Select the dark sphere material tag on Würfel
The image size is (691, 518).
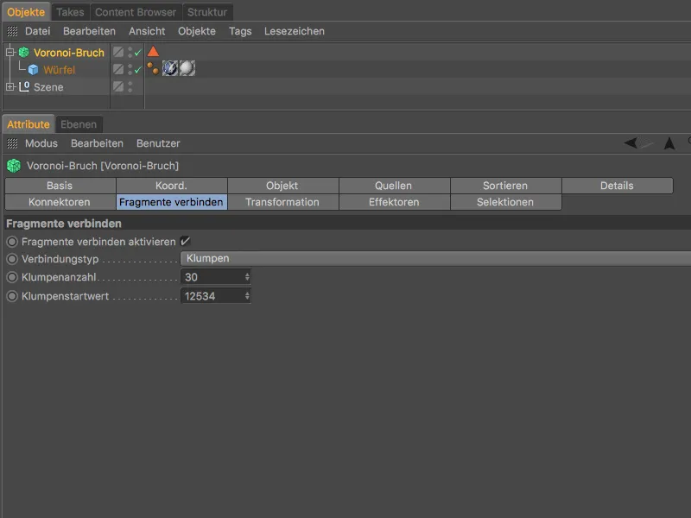pyautogui.click(x=169, y=68)
